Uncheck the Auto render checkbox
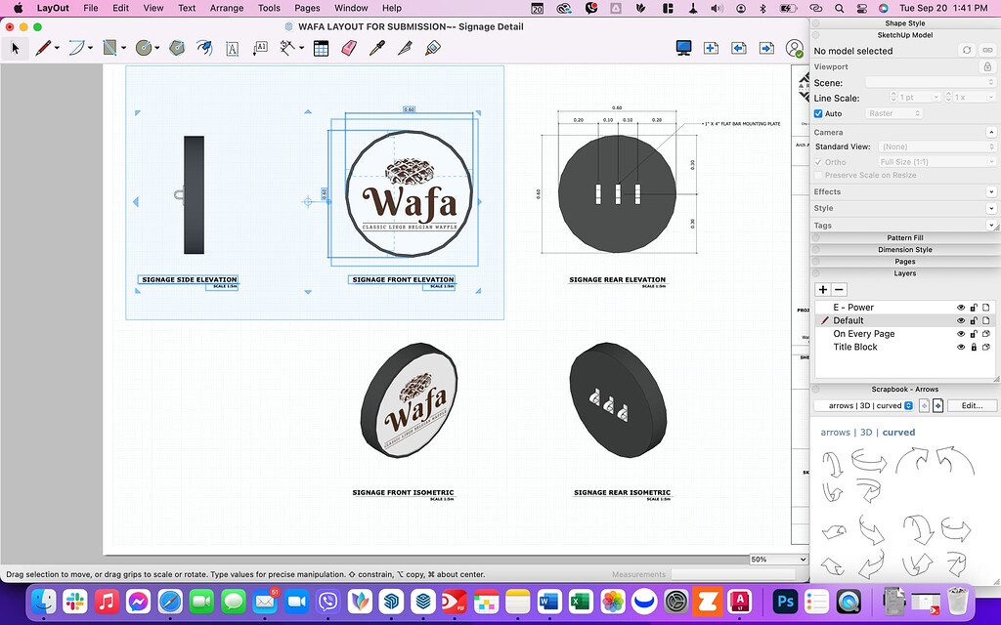 (819, 113)
